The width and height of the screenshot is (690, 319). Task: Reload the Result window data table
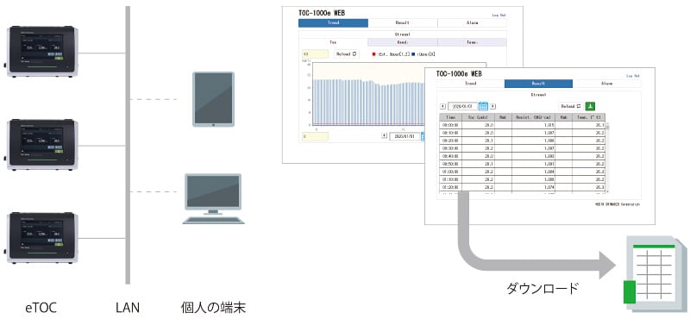(x=571, y=106)
